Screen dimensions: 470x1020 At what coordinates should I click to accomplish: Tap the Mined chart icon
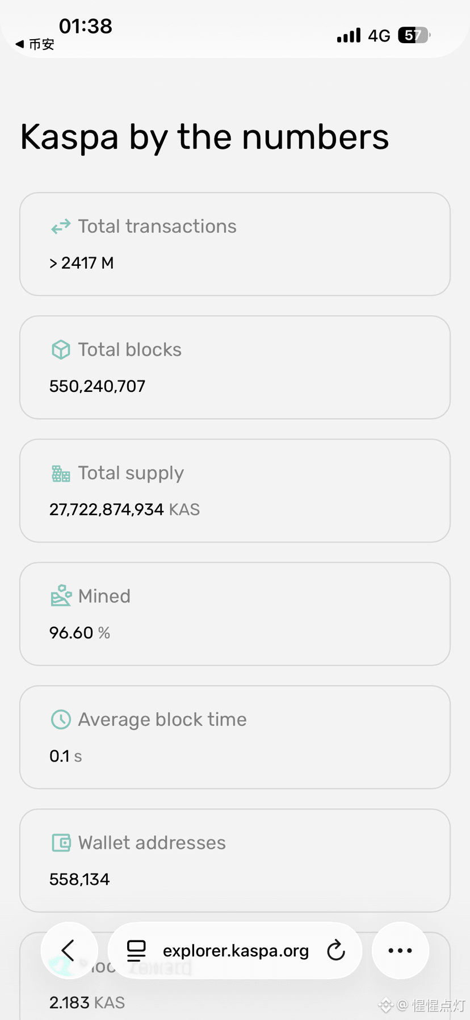[x=61, y=596]
